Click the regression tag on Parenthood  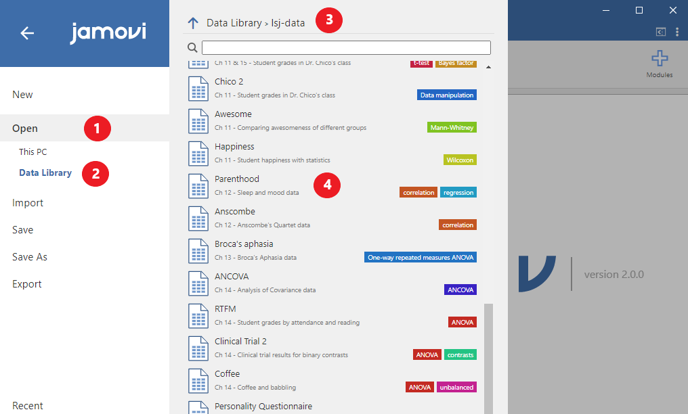click(458, 192)
